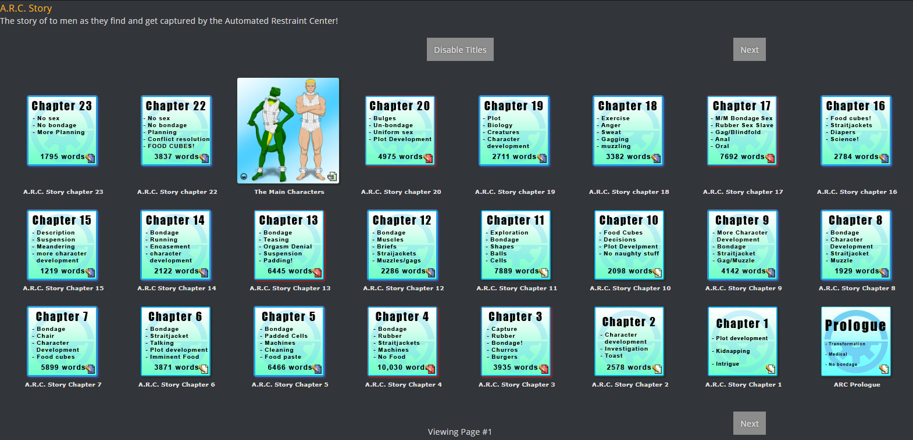
Task: Open the Chapter 8 cover thumbnail
Action: (856, 245)
